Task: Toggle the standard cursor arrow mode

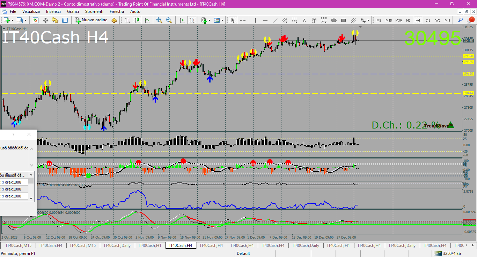Action: tap(233, 20)
